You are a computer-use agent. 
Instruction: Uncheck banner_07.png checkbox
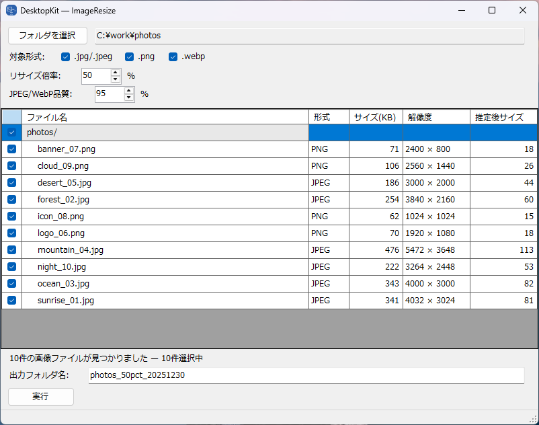(x=11, y=149)
